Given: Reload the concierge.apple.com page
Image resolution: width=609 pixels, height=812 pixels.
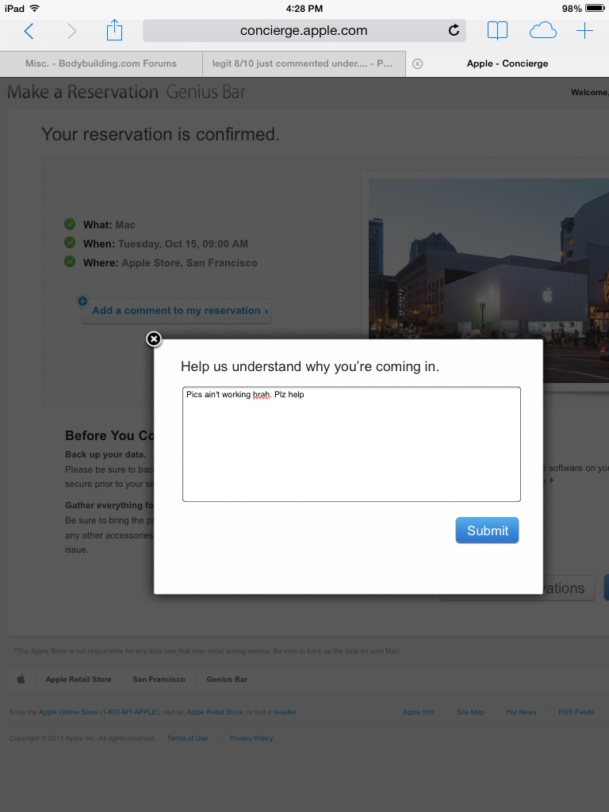Looking at the screenshot, I should [454, 30].
